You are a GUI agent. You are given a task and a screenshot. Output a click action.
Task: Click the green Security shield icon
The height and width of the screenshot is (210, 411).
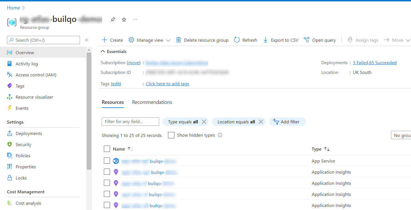(10, 144)
